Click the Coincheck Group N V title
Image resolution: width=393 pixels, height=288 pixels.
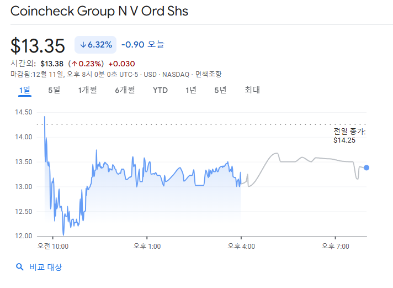coord(99,11)
